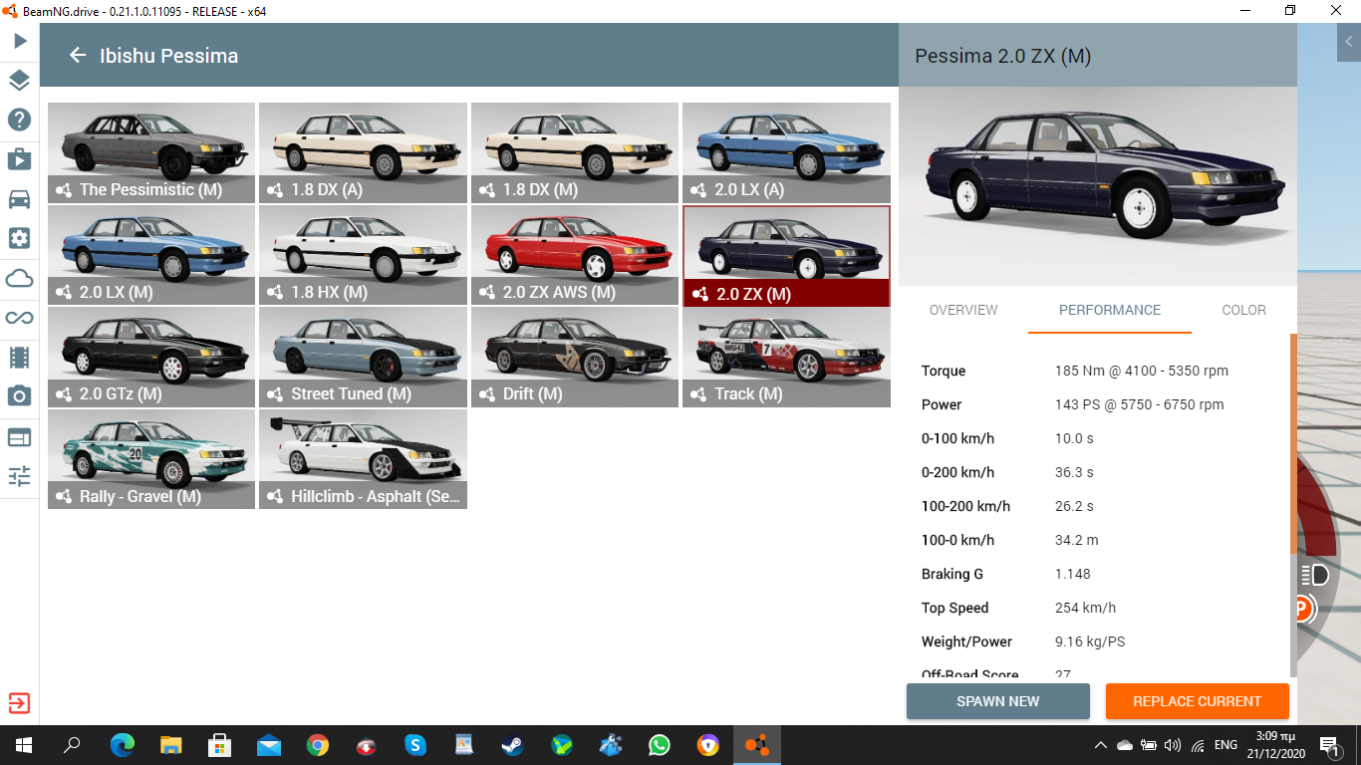This screenshot has width=1361, height=765.
Task: Open the UI apps layout icon
Action: point(20,436)
